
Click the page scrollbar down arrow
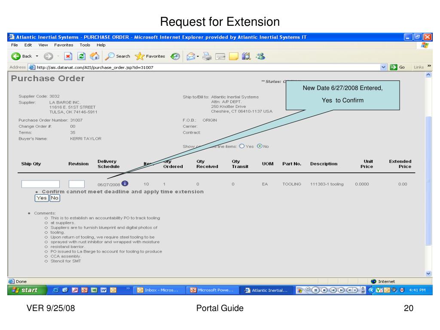[428, 273]
